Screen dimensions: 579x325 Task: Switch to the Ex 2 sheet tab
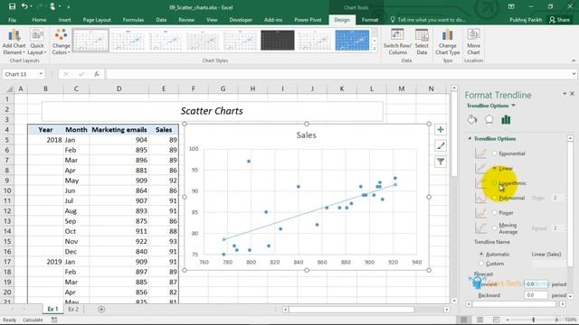73,309
